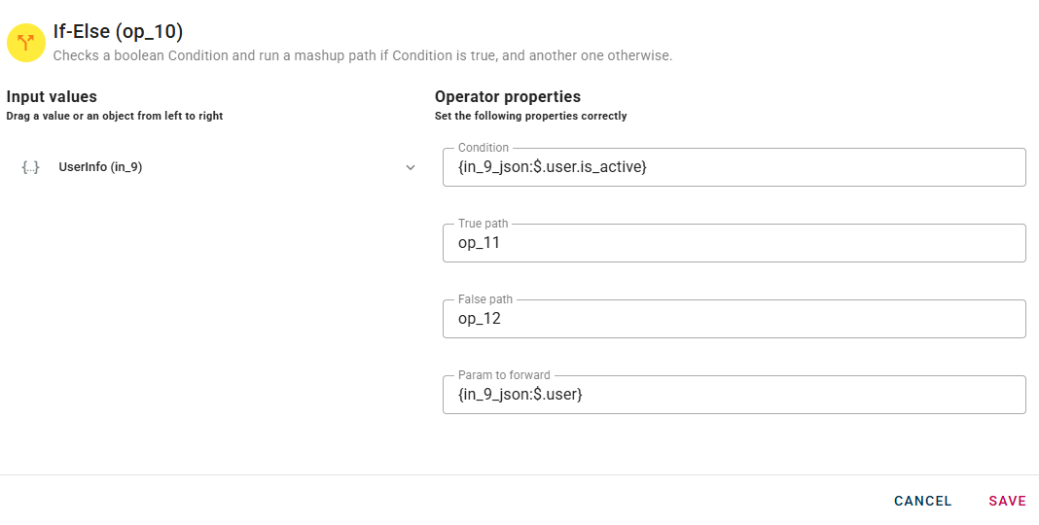Click the Param to forward input field
Viewport: 1039px width, 525px height.
[734, 395]
